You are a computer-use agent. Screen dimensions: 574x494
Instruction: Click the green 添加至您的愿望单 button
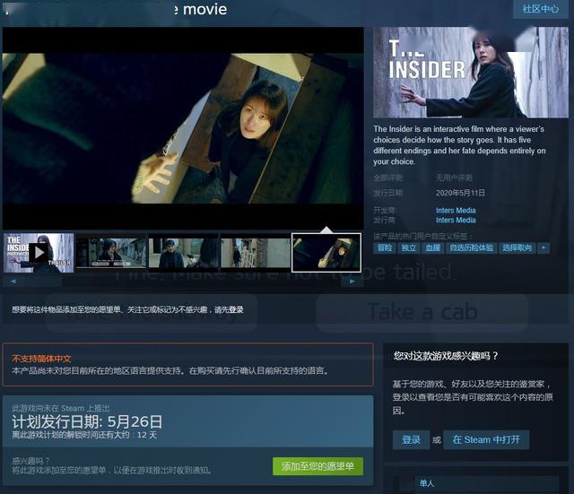(x=317, y=466)
